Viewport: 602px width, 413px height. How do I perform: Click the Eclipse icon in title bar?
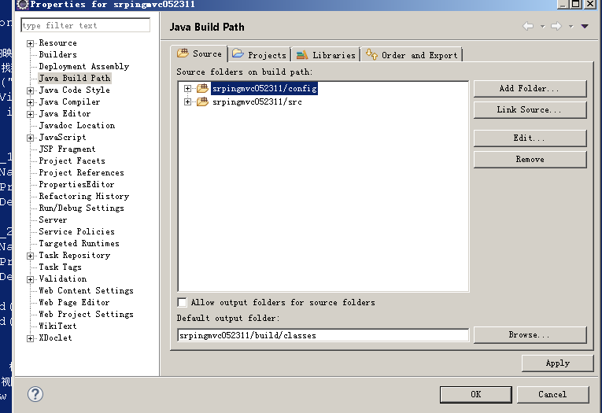click(x=23, y=4)
